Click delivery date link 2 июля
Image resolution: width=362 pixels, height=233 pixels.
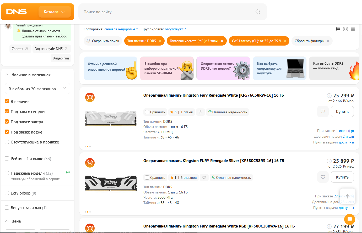click(348, 136)
